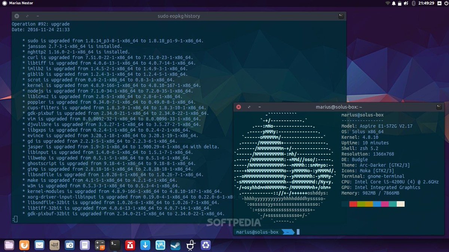Click minimize dash on marius@solus-box window

point(259,107)
